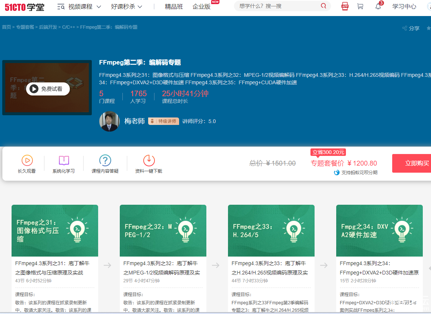431x314 pixels.
Task: Open the APP download icon
Action: (345, 6)
